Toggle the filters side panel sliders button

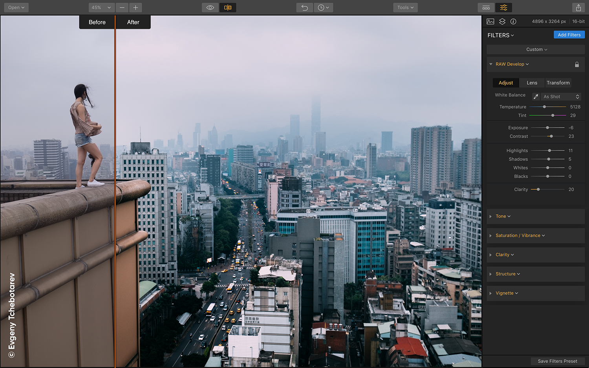504,7
